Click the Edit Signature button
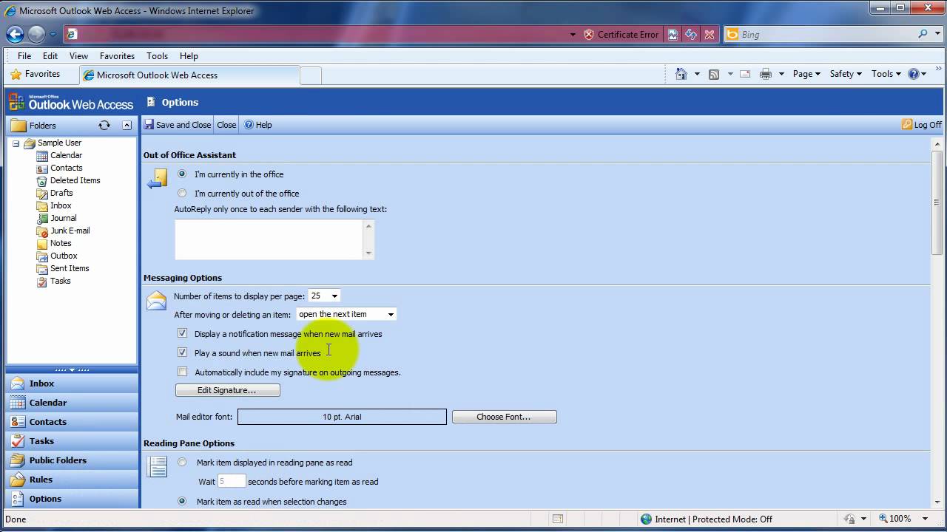This screenshot has width=947, height=532. pyautogui.click(x=227, y=390)
